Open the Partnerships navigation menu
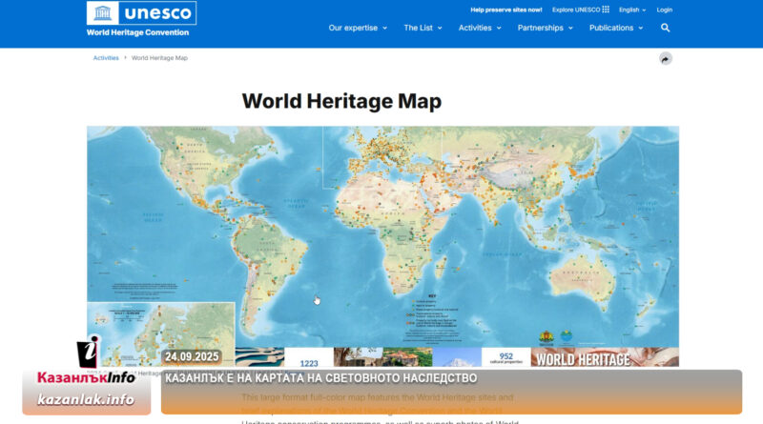Image resolution: width=763 pixels, height=424 pixels. click(x=545, y=28)
